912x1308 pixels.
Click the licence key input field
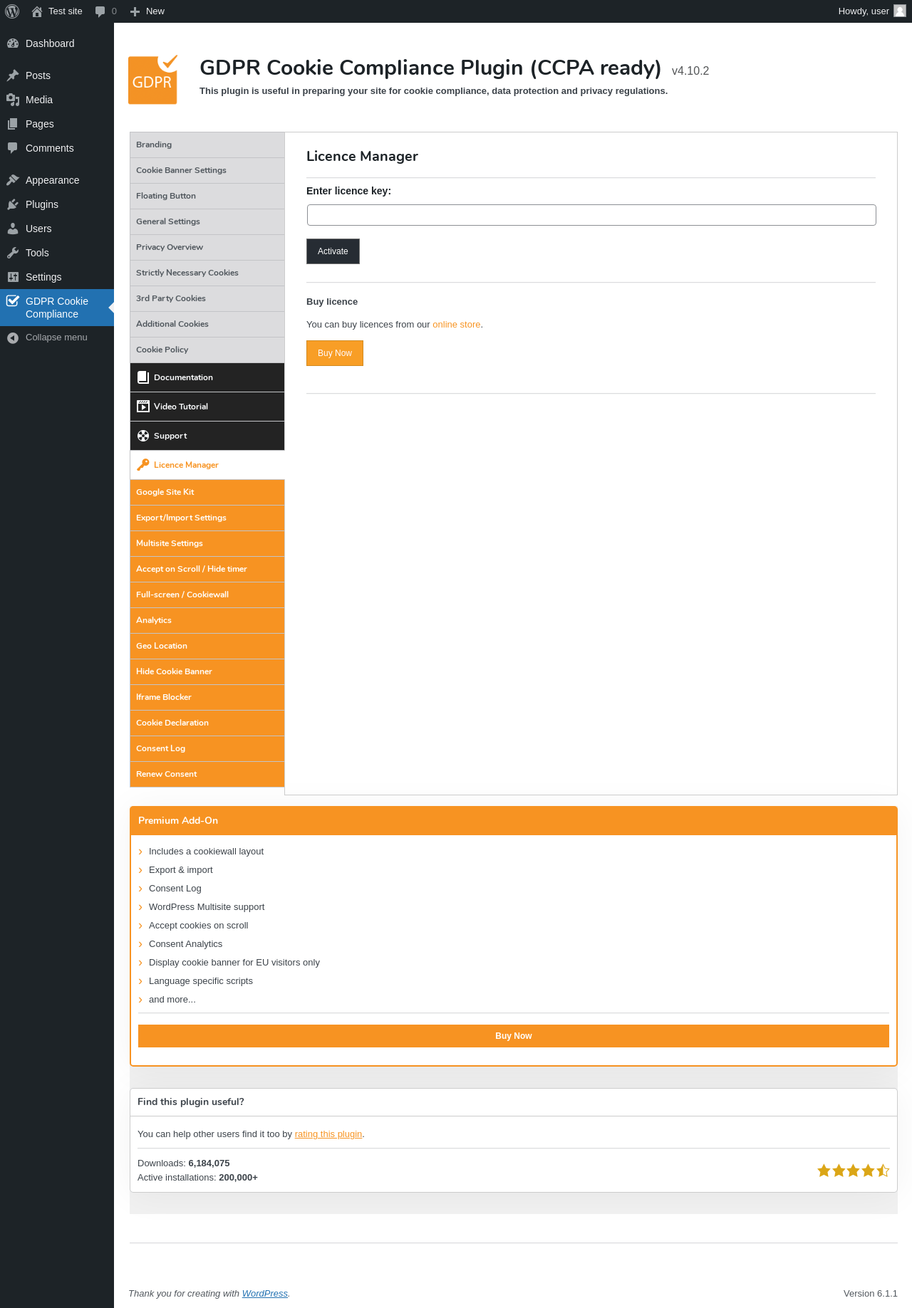591,215
